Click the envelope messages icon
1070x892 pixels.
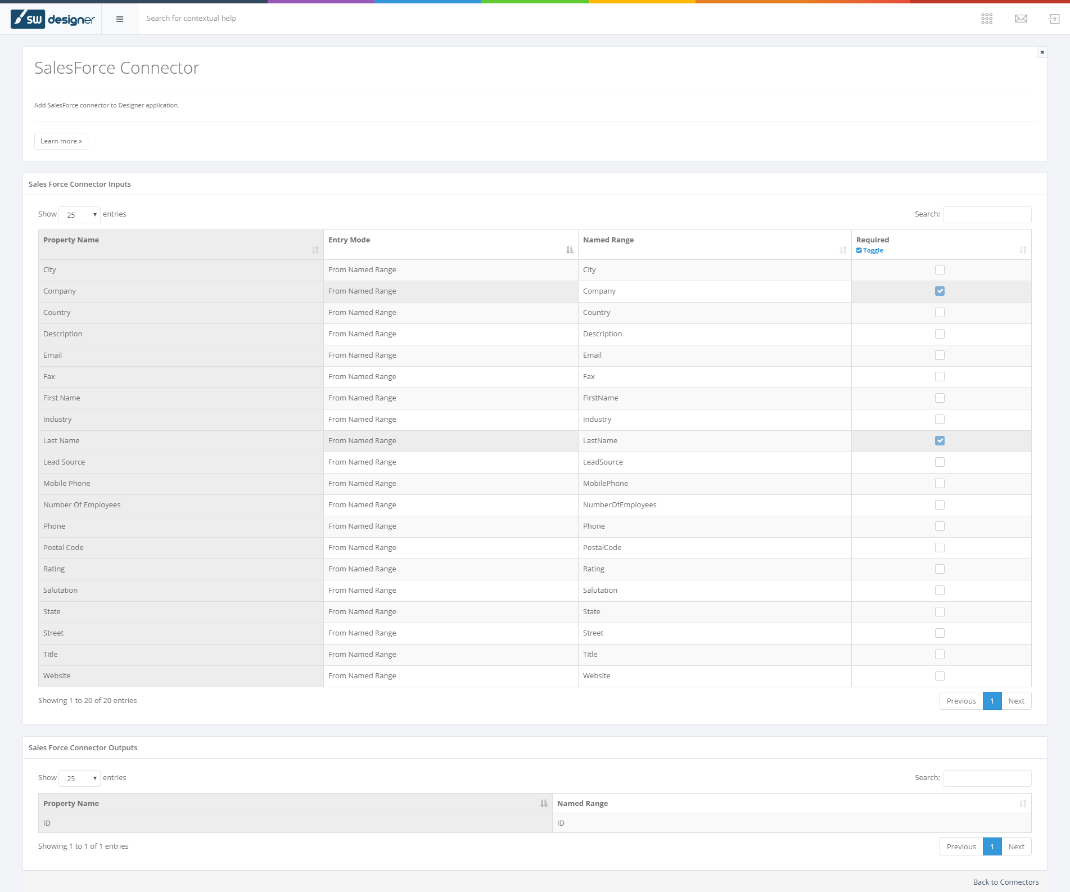[1021, 19]
